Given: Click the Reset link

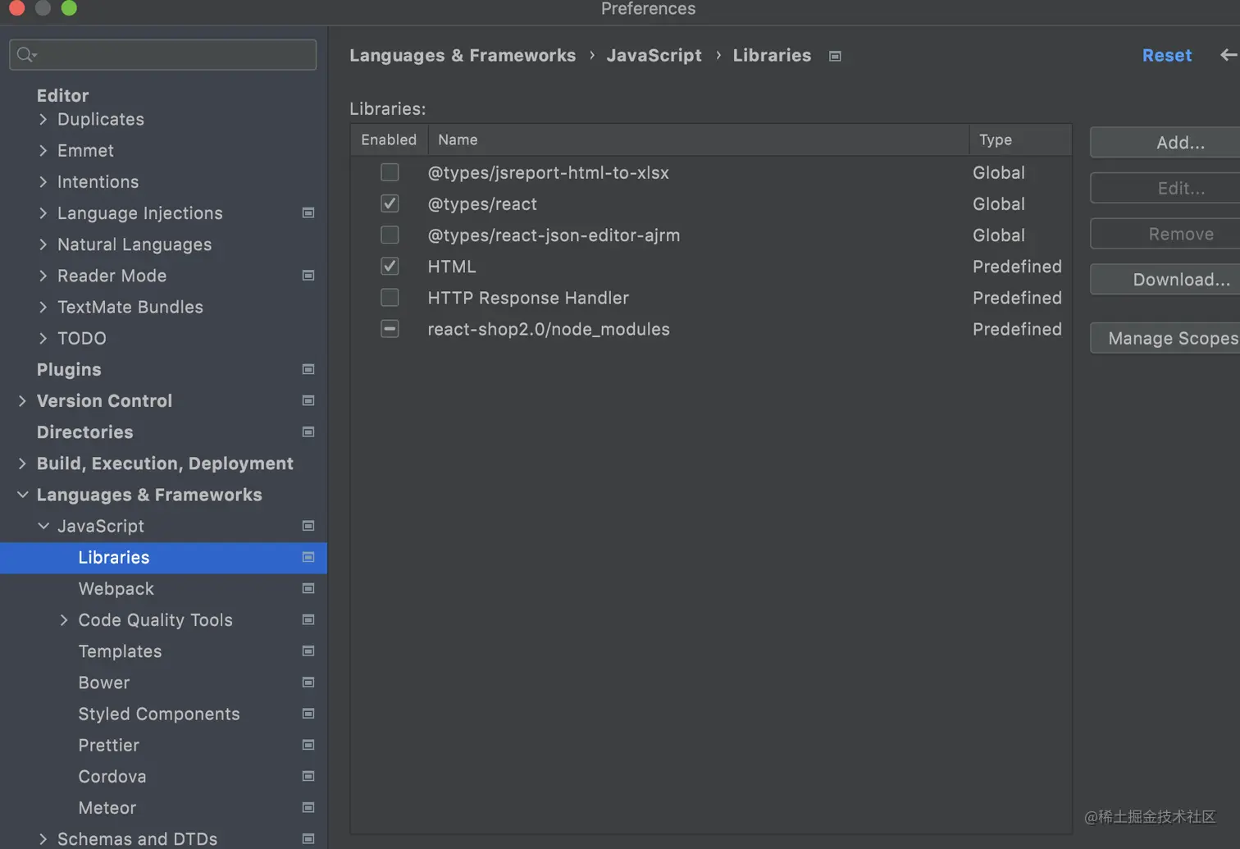Looking at the screenshot, I should (x=1166, y=56).
